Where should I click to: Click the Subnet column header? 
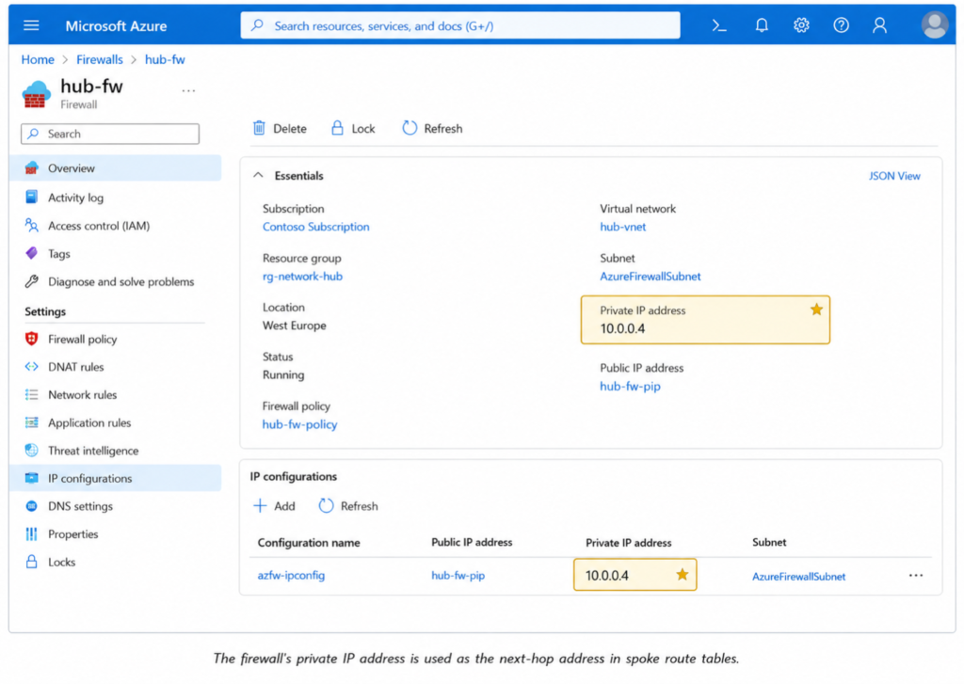pyautogui.click(x=769, y=542)
